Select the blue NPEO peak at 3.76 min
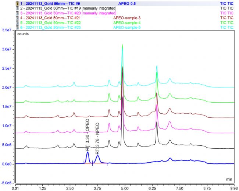The width and height of the screenshot is (239, 191). point(98,156)
